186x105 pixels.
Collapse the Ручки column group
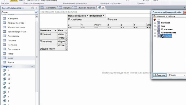click(108, 20)
